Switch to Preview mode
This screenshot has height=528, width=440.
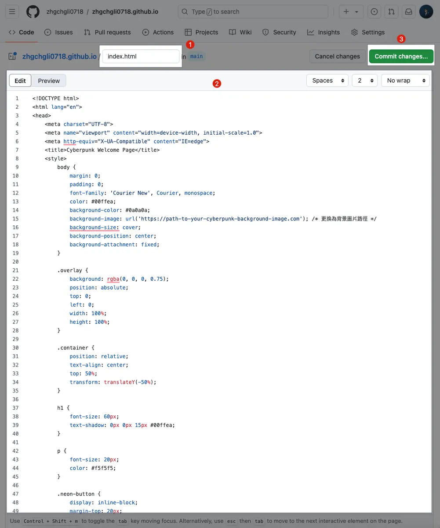pyautogui.click(x=49, y=81)
